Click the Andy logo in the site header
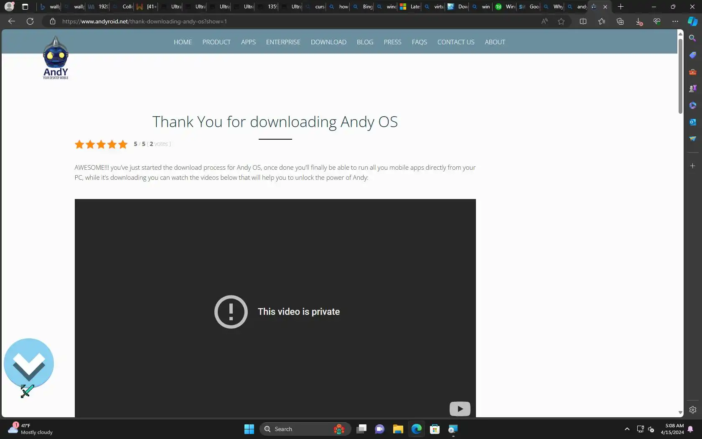The image size is (702, 439). click(x=56, y=58)
